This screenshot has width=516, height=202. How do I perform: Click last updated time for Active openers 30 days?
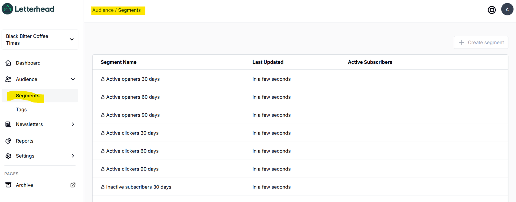click(x=272, y=79)
